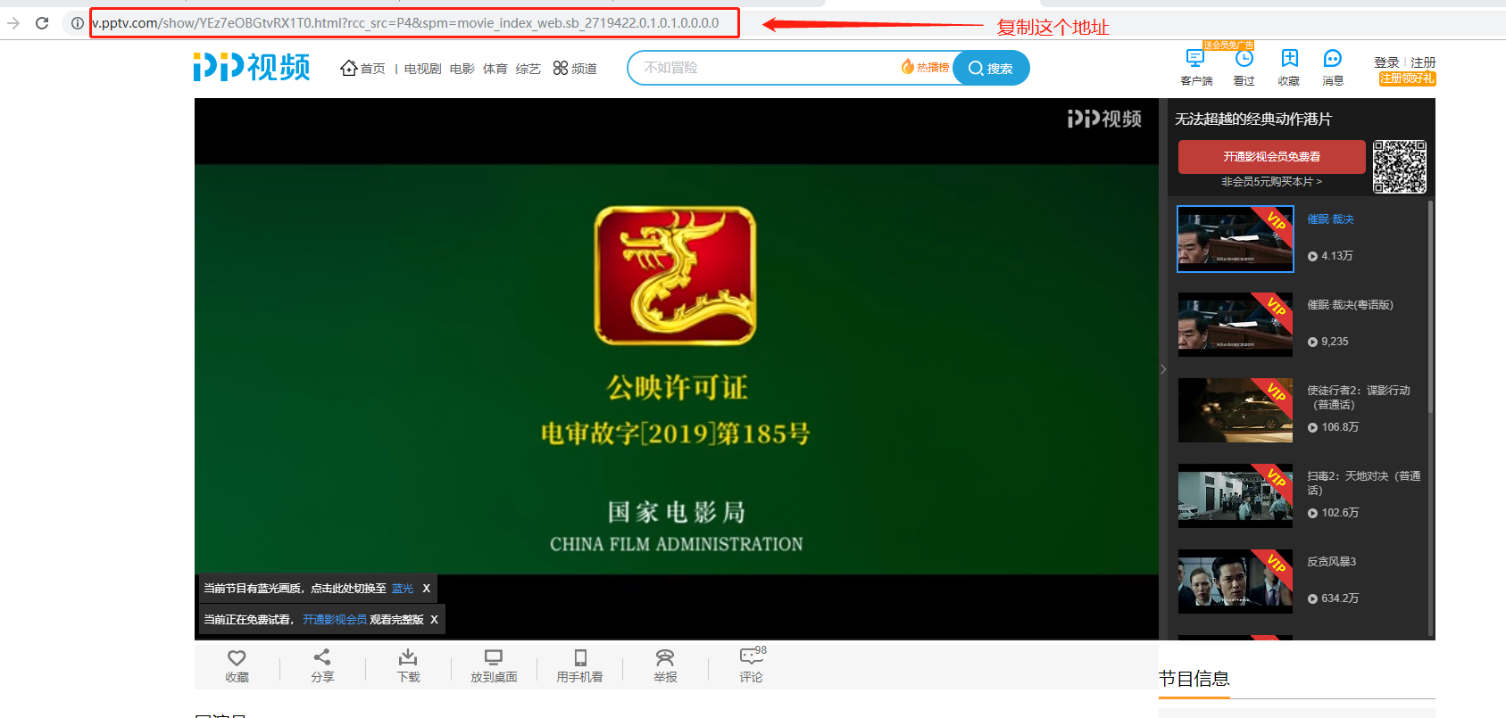Click the PP视频 site logo
This screenshot has height=718, width=1506.
click(x=252, y=67)
